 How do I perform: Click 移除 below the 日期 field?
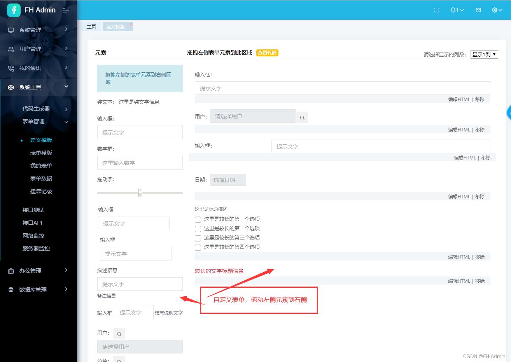[480, 197]
